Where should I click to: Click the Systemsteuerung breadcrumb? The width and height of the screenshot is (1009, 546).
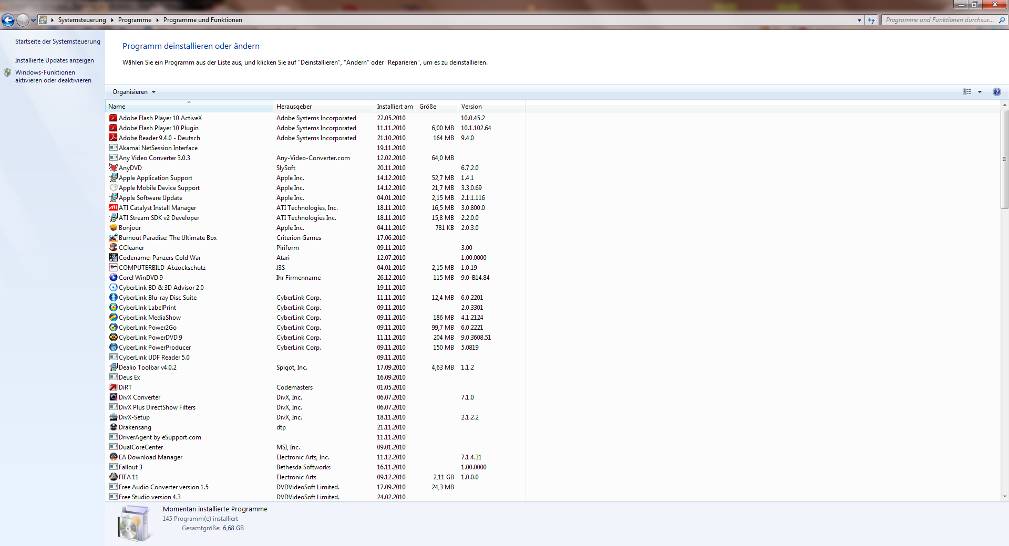[x=82, y=20]
